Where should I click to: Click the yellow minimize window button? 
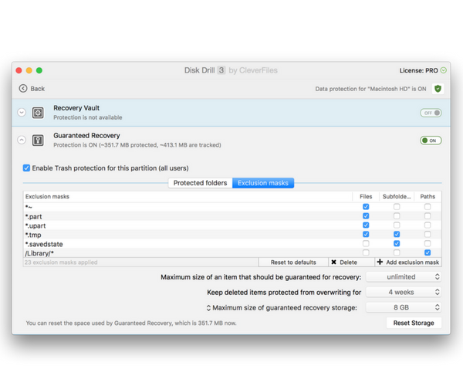29,70
